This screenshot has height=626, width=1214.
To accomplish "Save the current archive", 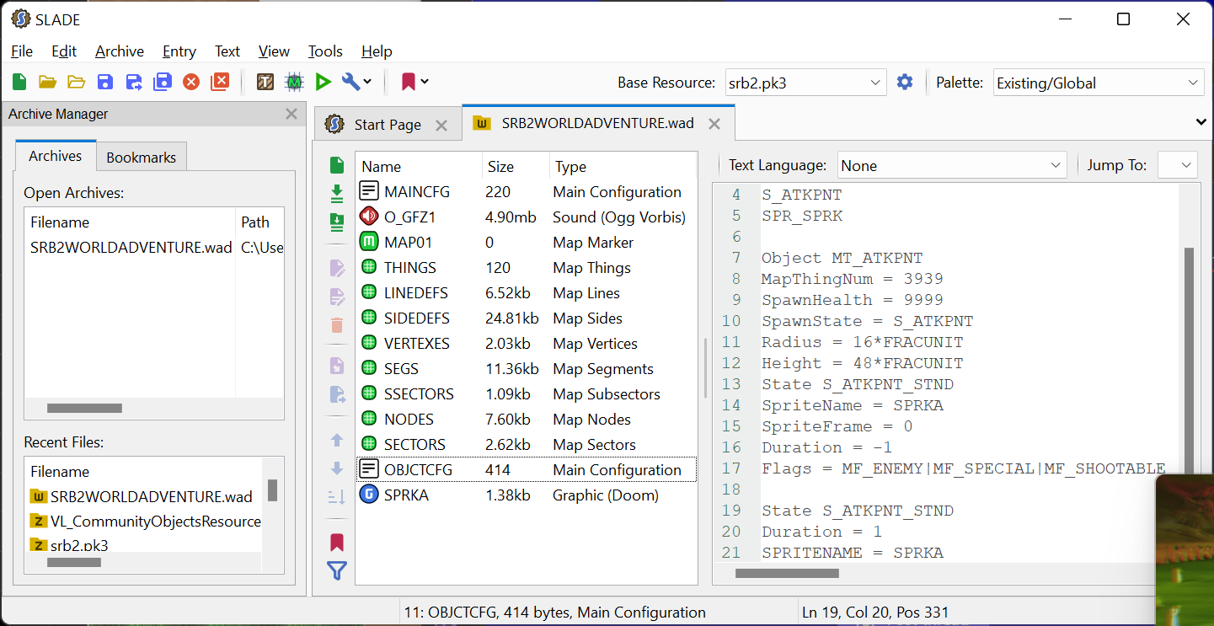I will [105, 82].
